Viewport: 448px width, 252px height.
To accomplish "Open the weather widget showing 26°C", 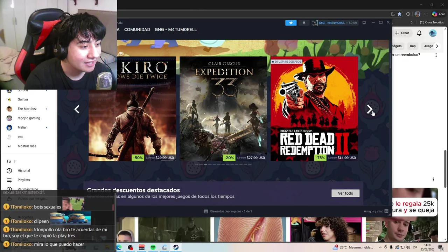I will [x=353, y=247].
